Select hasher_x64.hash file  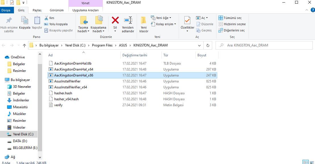[x=133, y=99]
